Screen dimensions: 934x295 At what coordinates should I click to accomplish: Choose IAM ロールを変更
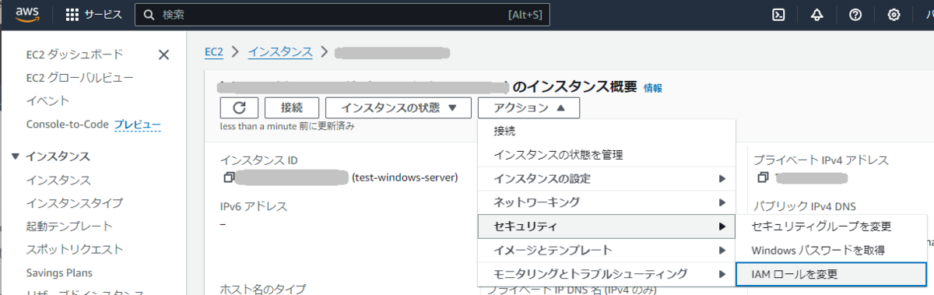coord(832,274)
